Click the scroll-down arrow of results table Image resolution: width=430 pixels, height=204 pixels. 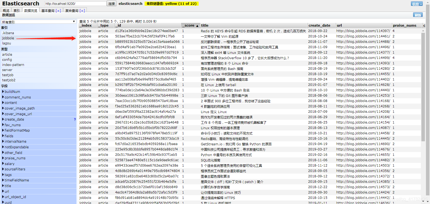(x=423, y=202)
